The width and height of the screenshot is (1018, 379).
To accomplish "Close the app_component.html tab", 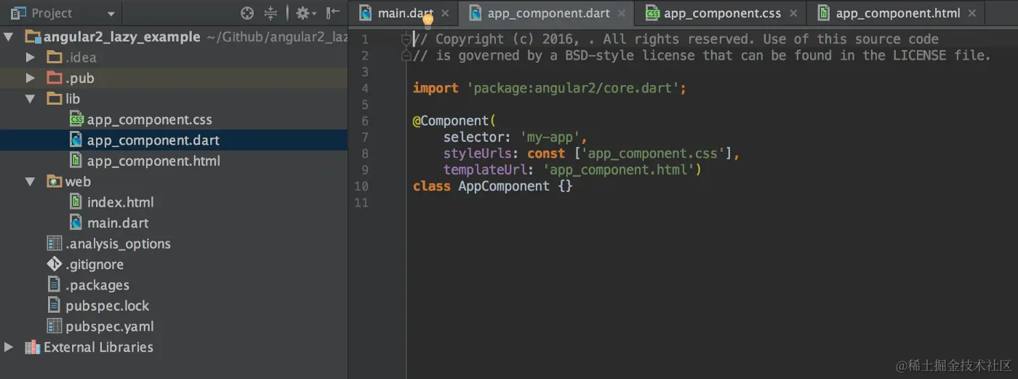I will coord(972,13).
